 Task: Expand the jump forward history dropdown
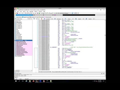[23, 13]
